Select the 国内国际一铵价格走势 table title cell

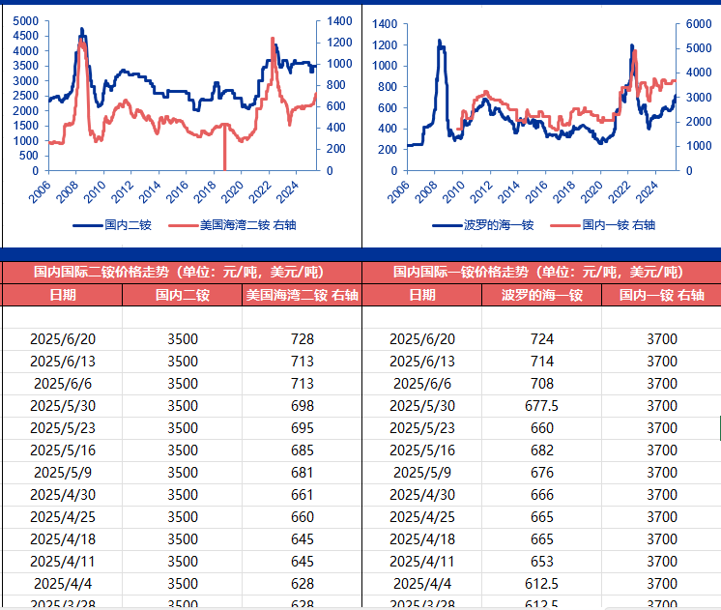(541, 272)
